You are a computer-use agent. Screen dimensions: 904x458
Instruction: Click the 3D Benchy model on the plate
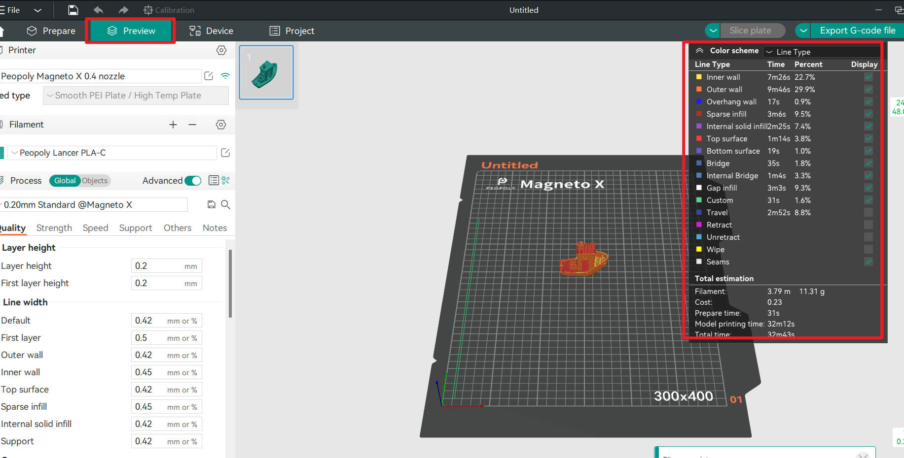click(584, 259)
